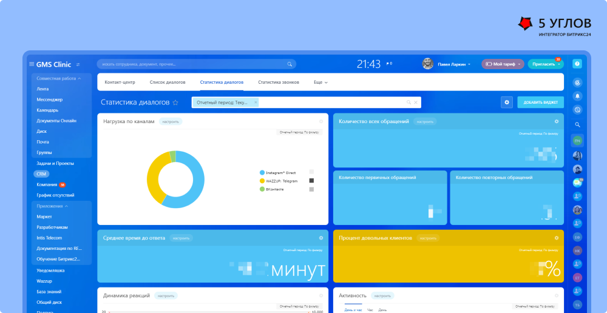Switch to the Список диалогов tab

168,82
